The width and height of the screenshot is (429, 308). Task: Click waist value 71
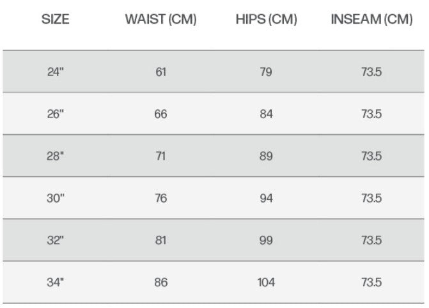161,156
